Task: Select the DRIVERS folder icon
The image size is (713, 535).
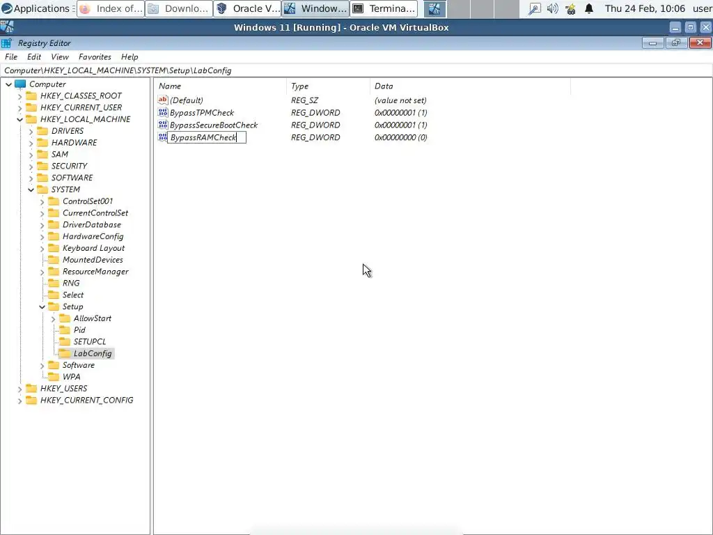Action: 42,131
